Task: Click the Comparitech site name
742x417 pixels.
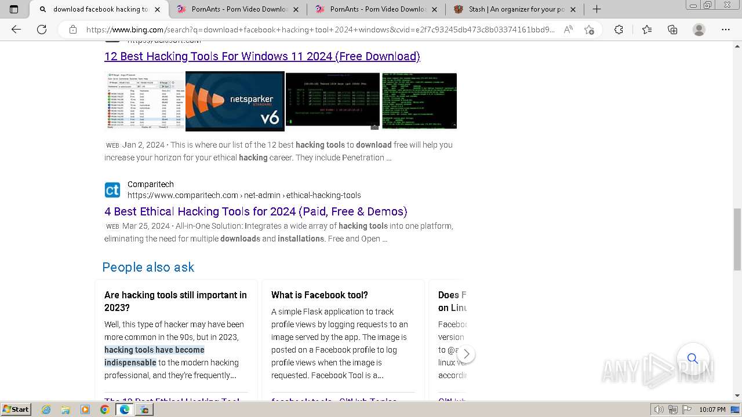Action: click(x=151, y=184)
